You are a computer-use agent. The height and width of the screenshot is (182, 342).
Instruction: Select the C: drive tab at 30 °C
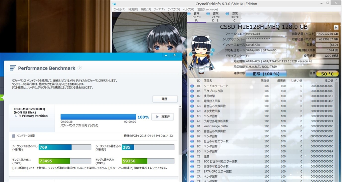[x=235, y=17]
